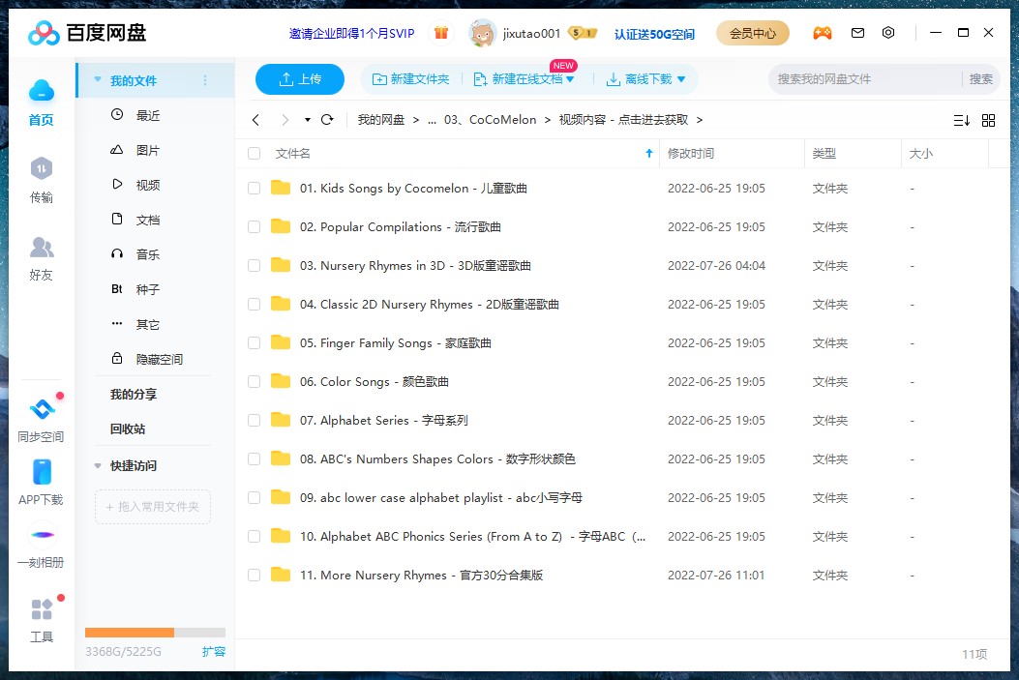The image size is (1019, 680).
Task: Open 我的分享 in sidebar
Action: 134,395
